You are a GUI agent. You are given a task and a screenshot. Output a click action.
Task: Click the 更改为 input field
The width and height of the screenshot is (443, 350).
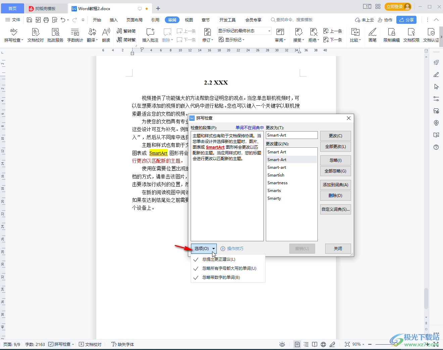(x=292, y=135)
